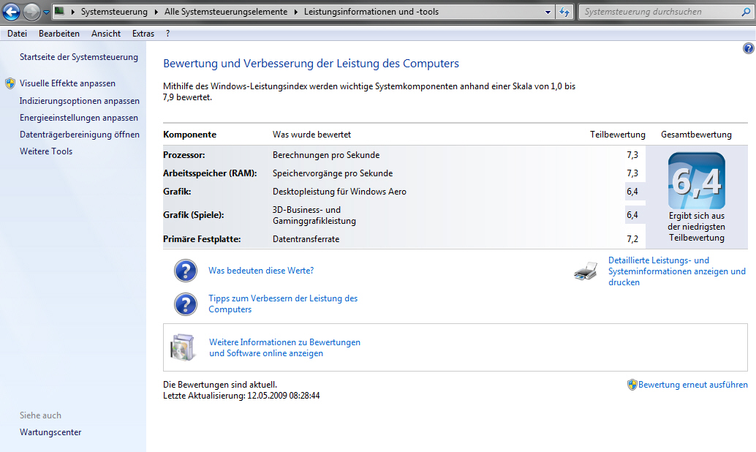Open Indizierungsoptionen anpassen
This screenshot has height=452, width=756.
coord(80,101)
